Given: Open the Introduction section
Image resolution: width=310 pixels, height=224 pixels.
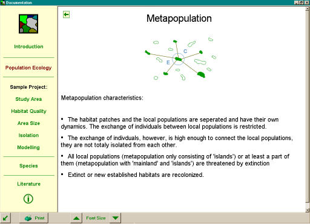Looking at the screenshot, I should point(28,46).
